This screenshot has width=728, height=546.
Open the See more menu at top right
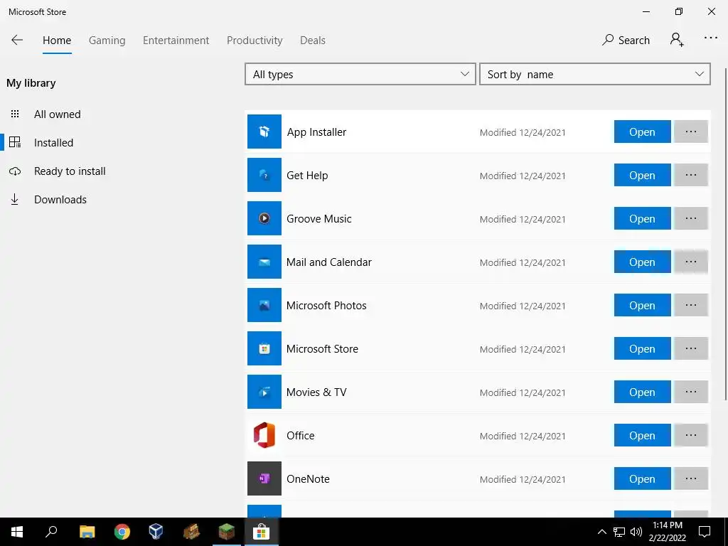click(711, 38)
